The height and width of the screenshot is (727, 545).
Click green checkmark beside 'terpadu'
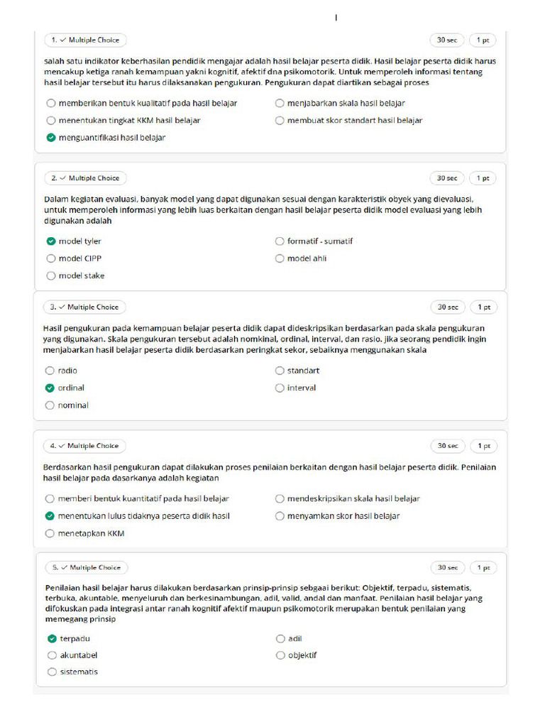[x=52, y=639]
